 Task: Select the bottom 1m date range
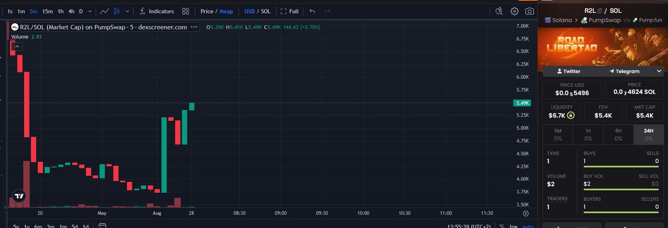pyautogui.click(x=63, y=226)
